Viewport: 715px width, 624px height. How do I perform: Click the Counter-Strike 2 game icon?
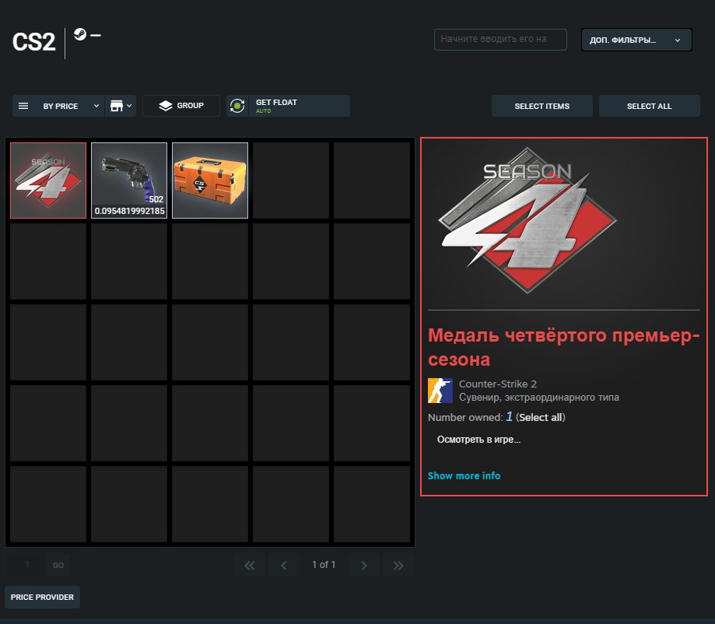point(440,391)
